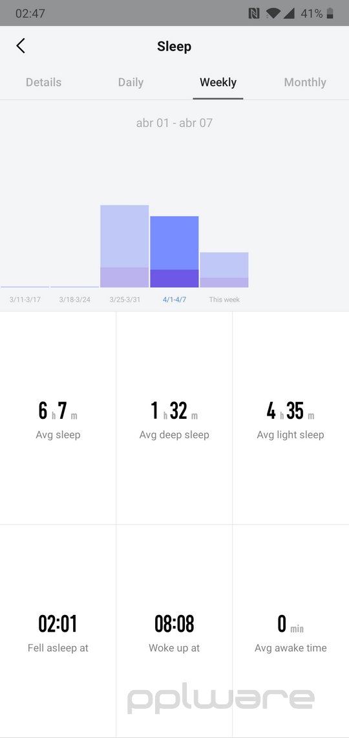Tap the cellular signal icon

pyautogui.click(x=288, y=14)
